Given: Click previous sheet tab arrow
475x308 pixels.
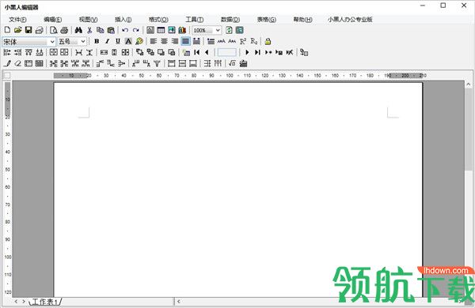Looking at the screenshot, I should tap(16, 302).
